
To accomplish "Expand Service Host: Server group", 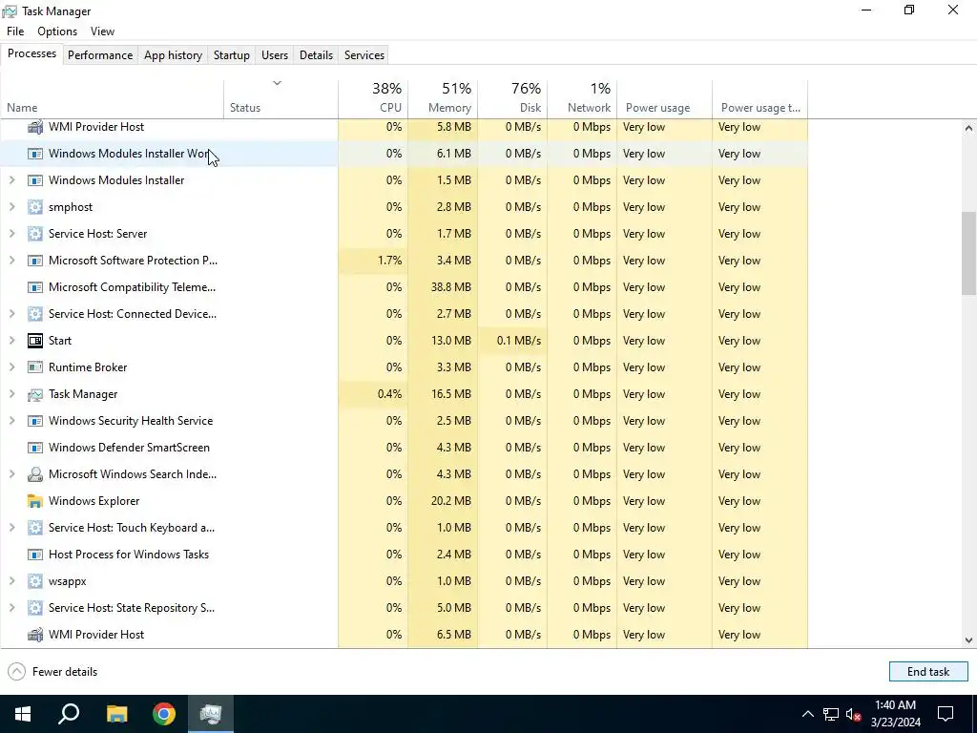I will (x=11, y=234).
